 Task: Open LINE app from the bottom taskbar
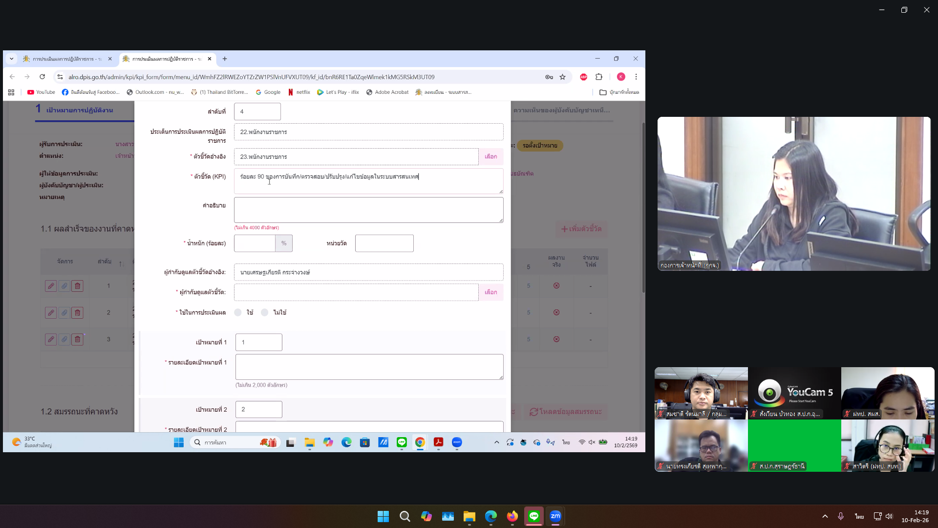pyautogui.click(x=534, y=516)
